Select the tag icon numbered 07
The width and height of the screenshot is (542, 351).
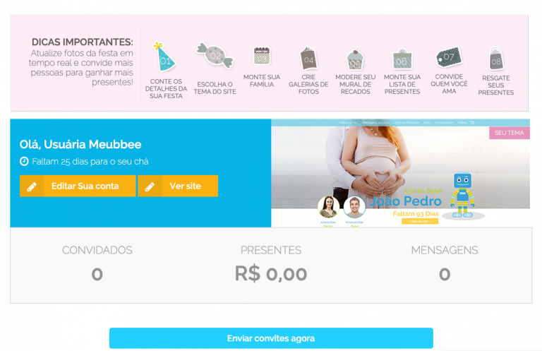449,57
